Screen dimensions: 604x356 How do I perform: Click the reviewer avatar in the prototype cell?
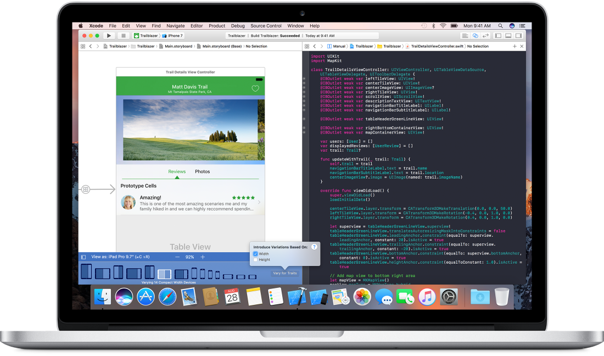point(128,202)
